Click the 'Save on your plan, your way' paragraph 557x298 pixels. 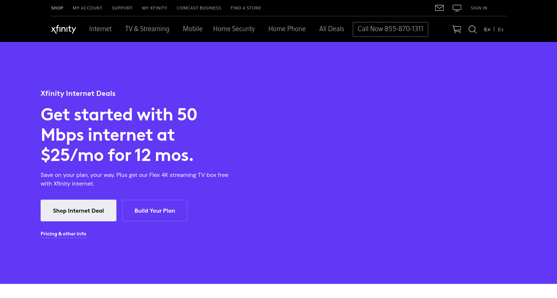tap(135, 179)
